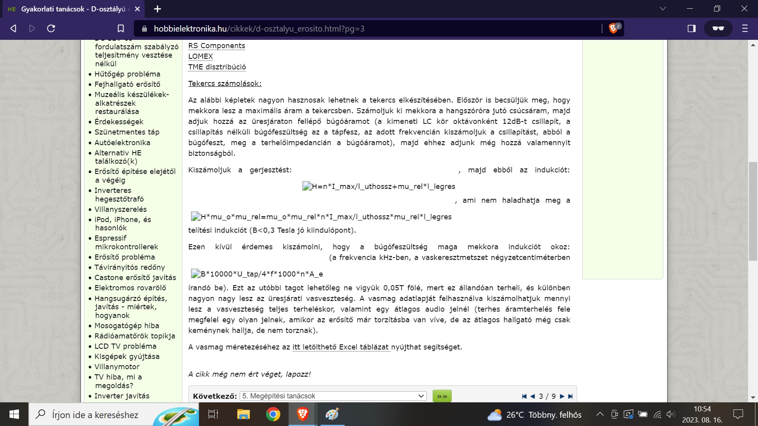Toggle the browser sidebar panel
Image resolution: width=758 pixels, height=426 pixels.
[691, 28]
